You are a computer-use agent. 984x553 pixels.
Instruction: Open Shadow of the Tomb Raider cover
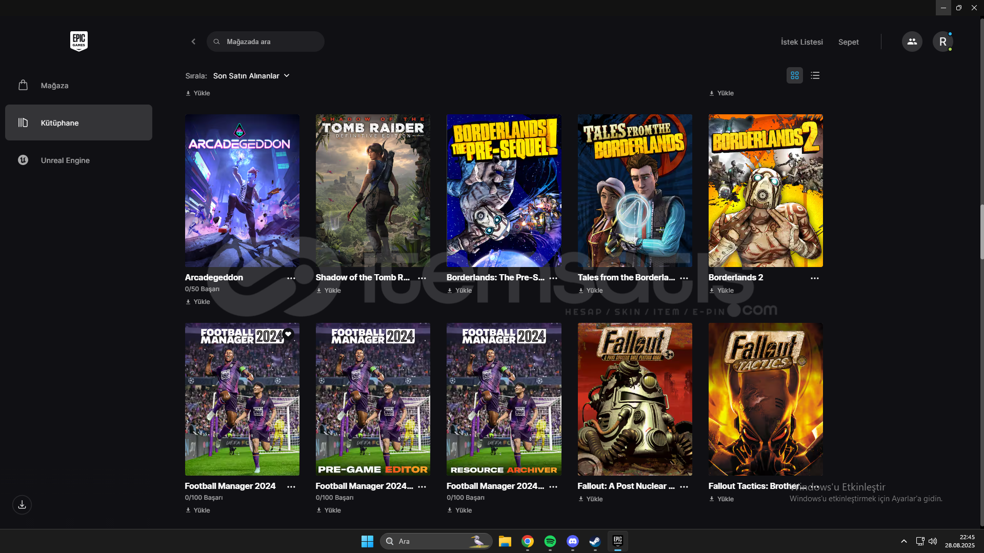click(x=373, y=191)
